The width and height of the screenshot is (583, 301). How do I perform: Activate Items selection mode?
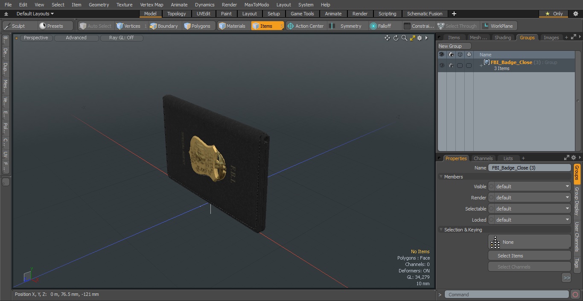click(267, 26)
